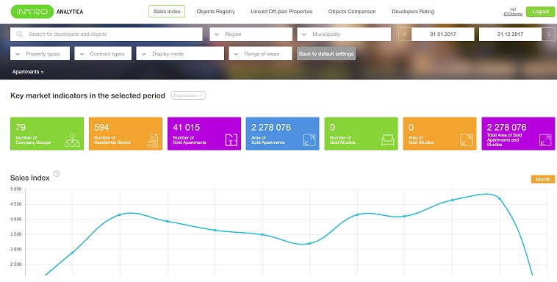557x282 pixels.
Task: Go to previous period with left arrow
Action: tap(405, 35)
